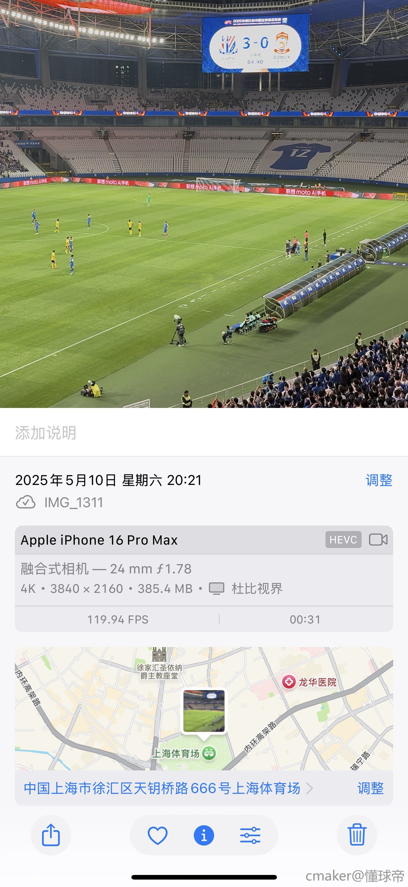Delete the video with trash icon

357,835
